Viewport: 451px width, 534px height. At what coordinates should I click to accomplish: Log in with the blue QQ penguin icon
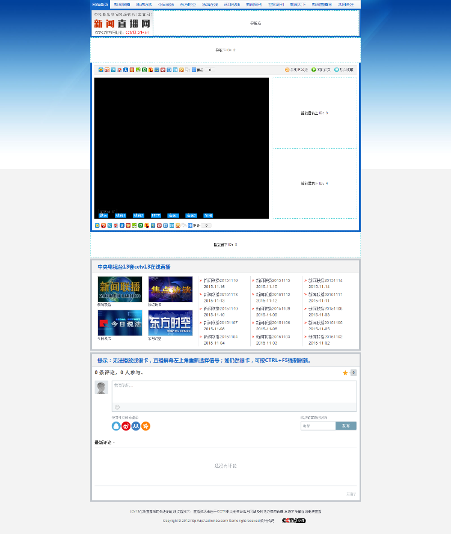(x=116, y=426)
